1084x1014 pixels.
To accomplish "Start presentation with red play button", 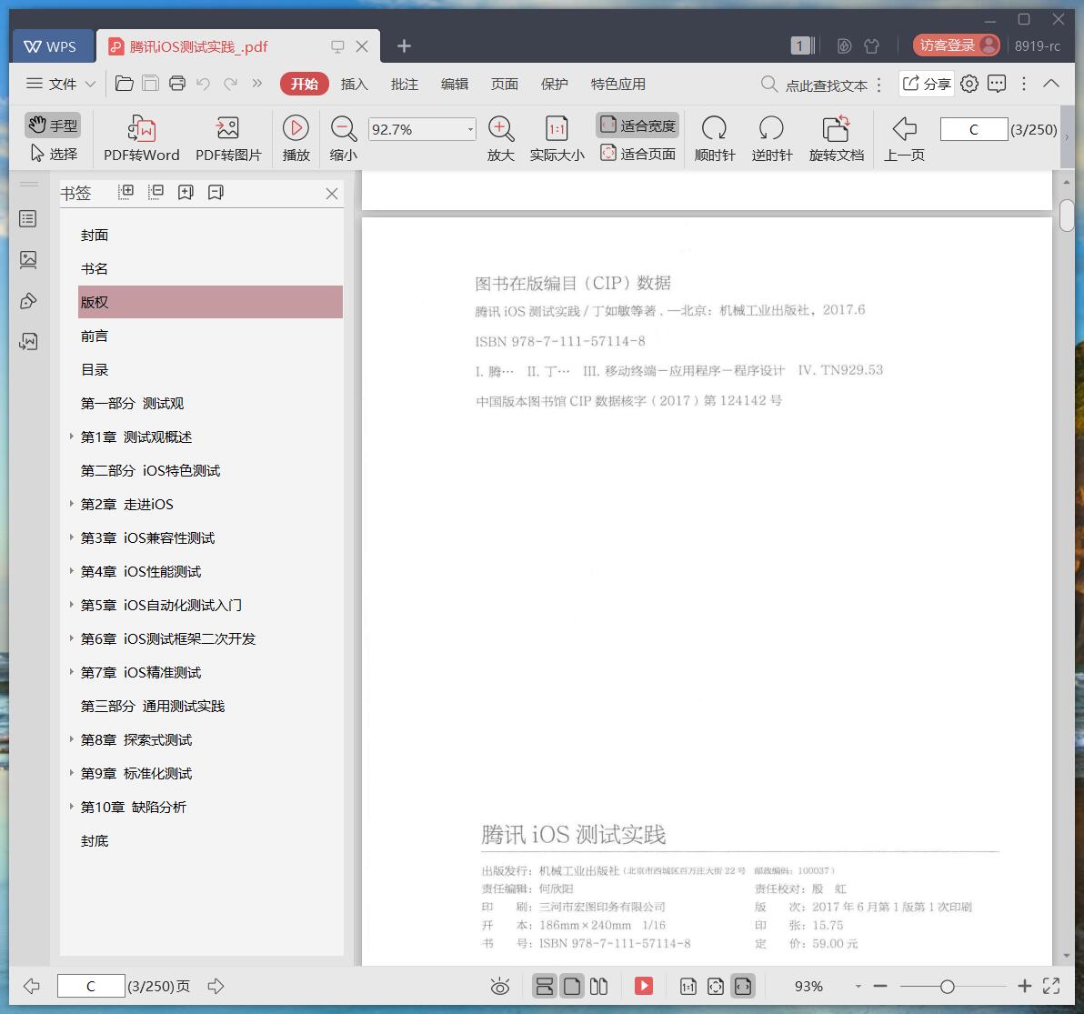I will (644, 986).
